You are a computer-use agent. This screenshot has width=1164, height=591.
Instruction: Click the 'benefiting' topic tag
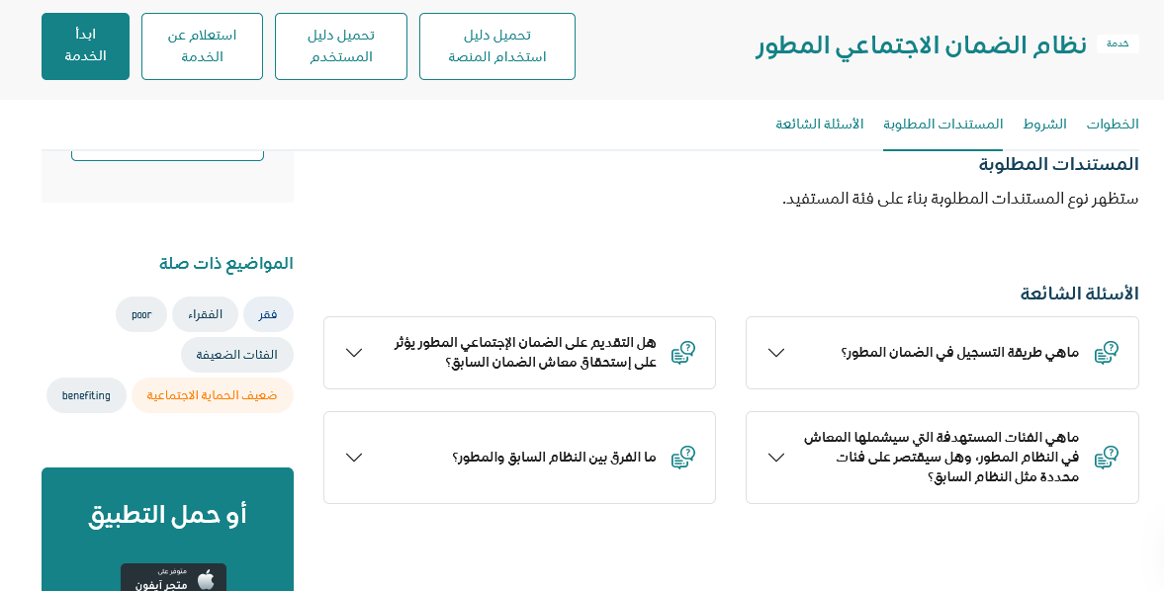pos(86,395)
